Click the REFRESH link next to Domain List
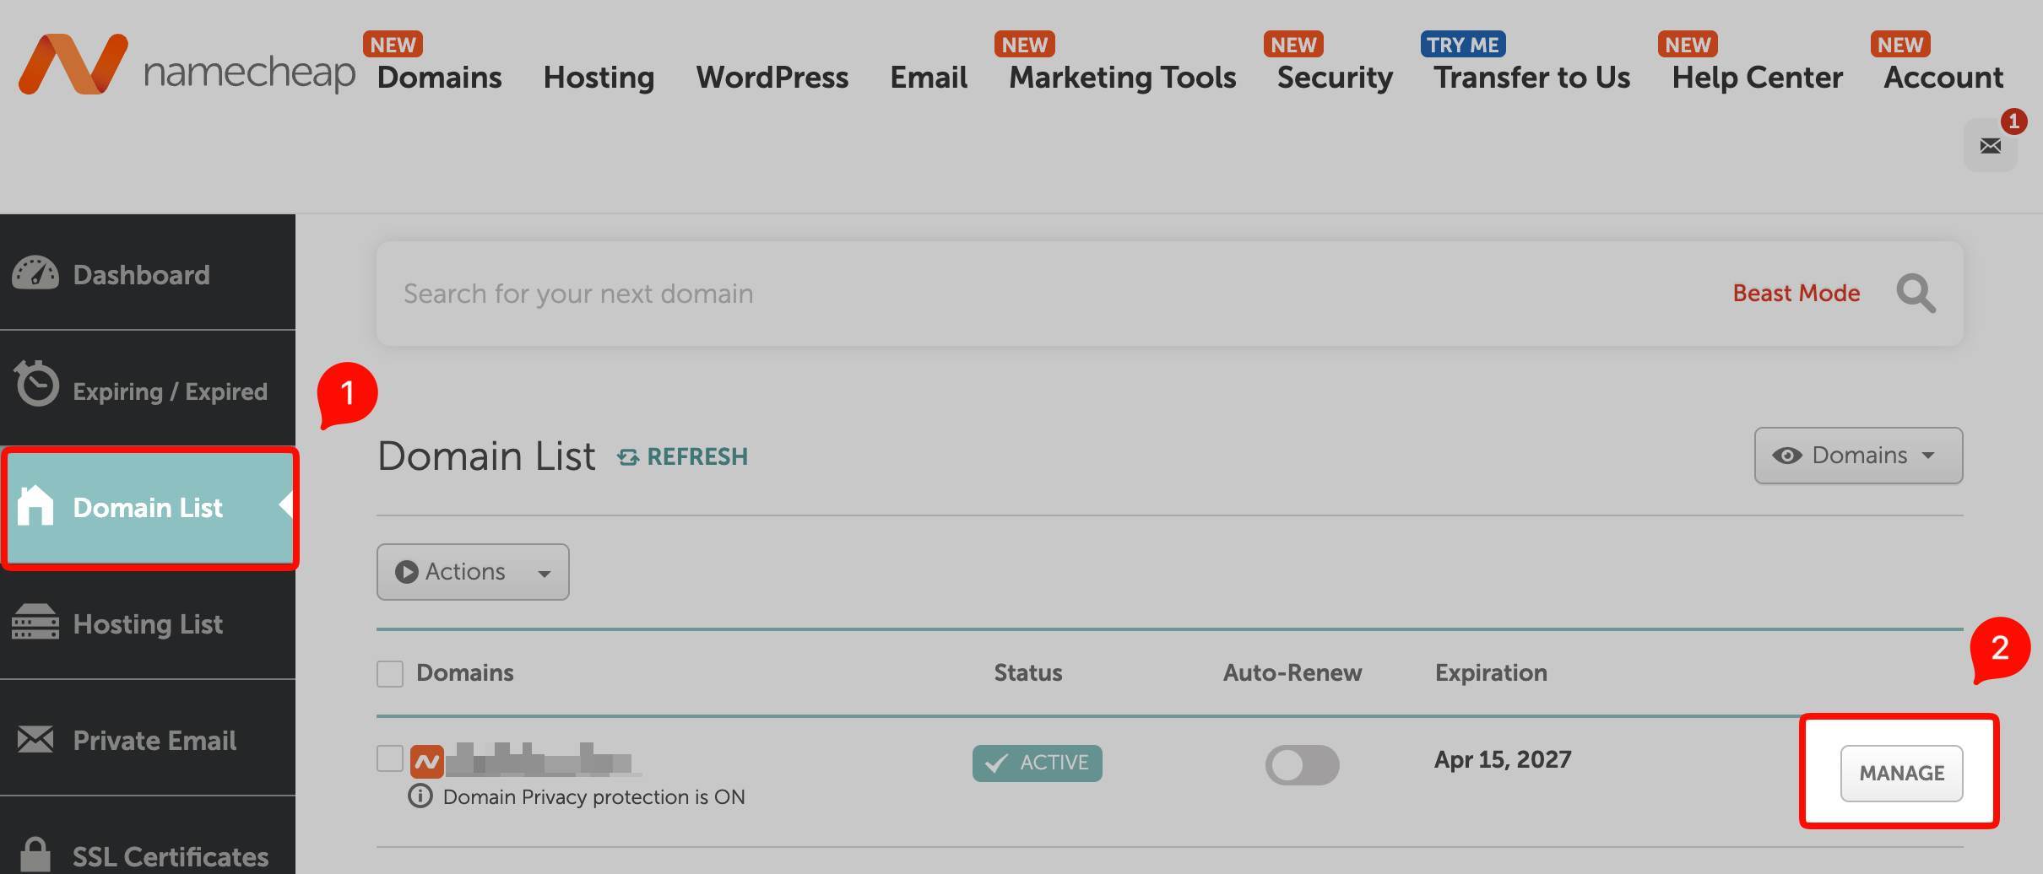 [x=682, y=456]
